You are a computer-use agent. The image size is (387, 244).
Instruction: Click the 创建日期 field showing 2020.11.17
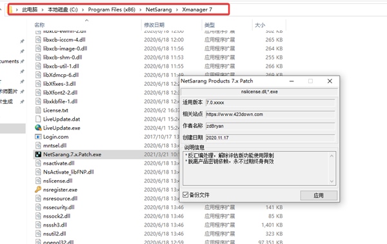[x=270, y=137]
